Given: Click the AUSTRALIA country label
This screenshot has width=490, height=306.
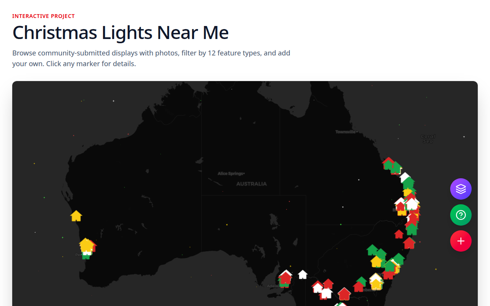Looking at the screenshot, I should [251, 184].
